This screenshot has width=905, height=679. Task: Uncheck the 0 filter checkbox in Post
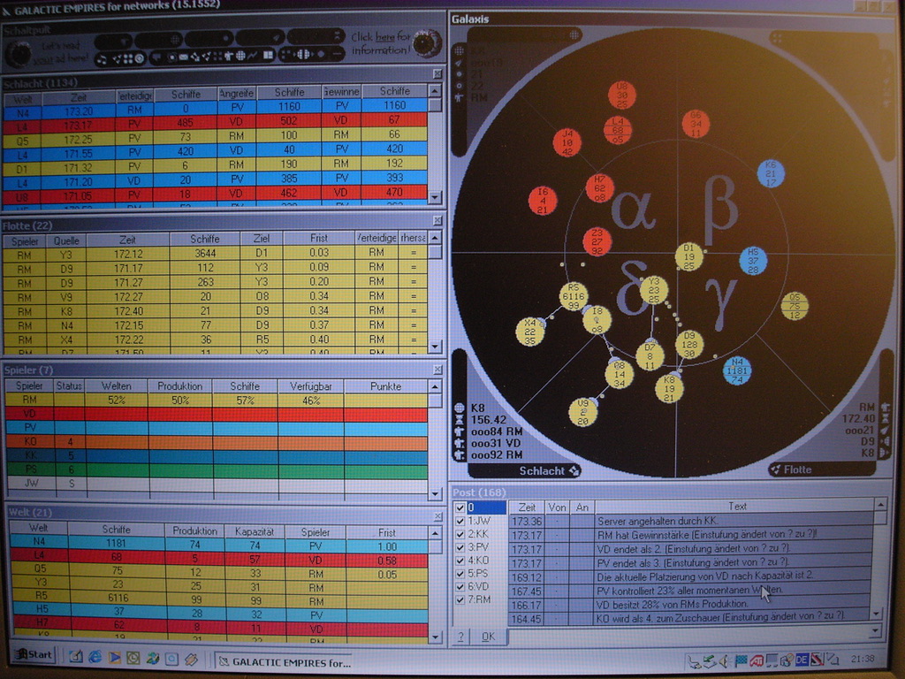(460, 507)
